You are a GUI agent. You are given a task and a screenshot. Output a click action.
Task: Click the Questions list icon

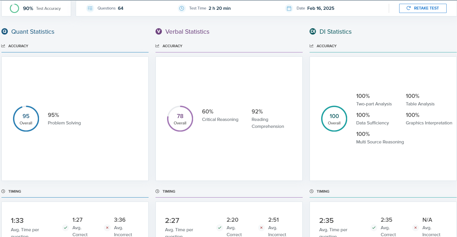pyautogui.click(x=90, y=8)
